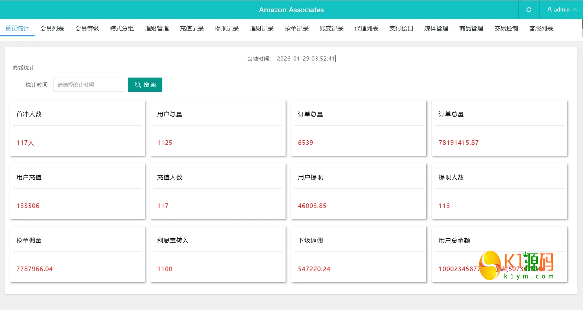Select the 首页统计 tab
The height and width of the screenshot is (310, 583).
point(17,28)
